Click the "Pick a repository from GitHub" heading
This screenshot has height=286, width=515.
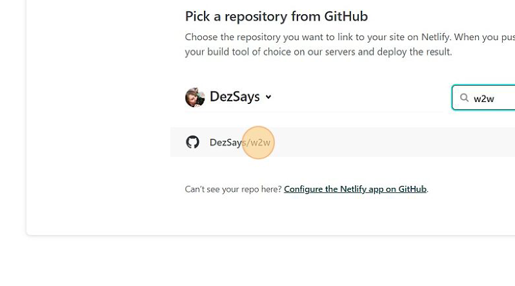276,16
